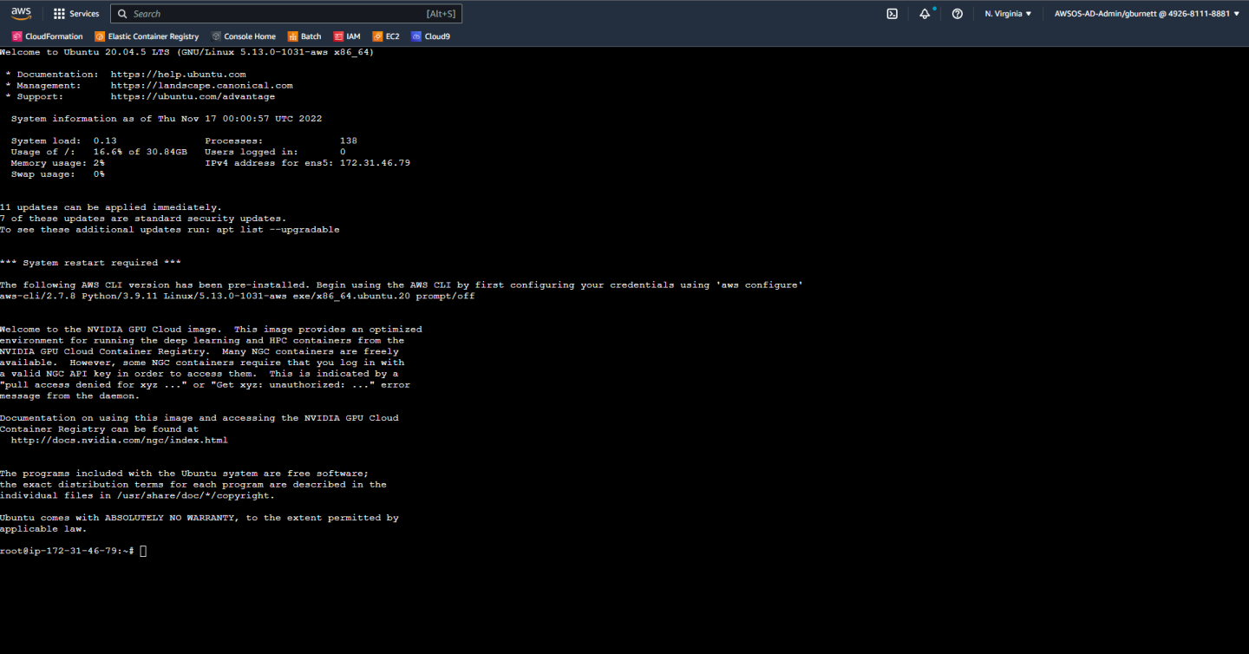Open CloudFormation from the favorites bar
The image size is (1249, 654).
click(x=47, y=36)
